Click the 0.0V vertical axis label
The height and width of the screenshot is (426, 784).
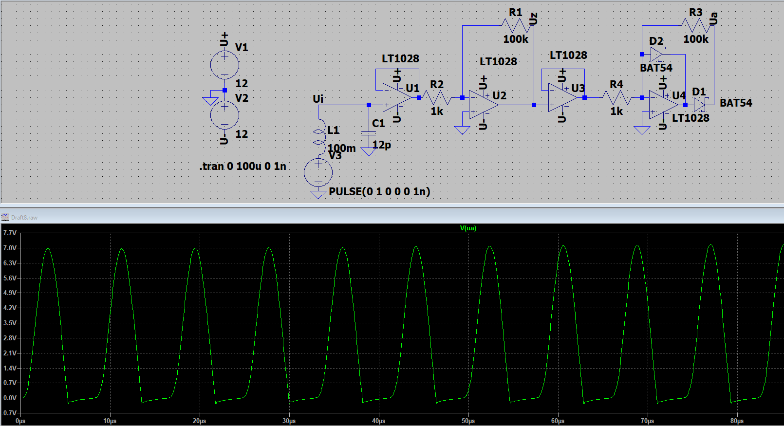[10, 398]
